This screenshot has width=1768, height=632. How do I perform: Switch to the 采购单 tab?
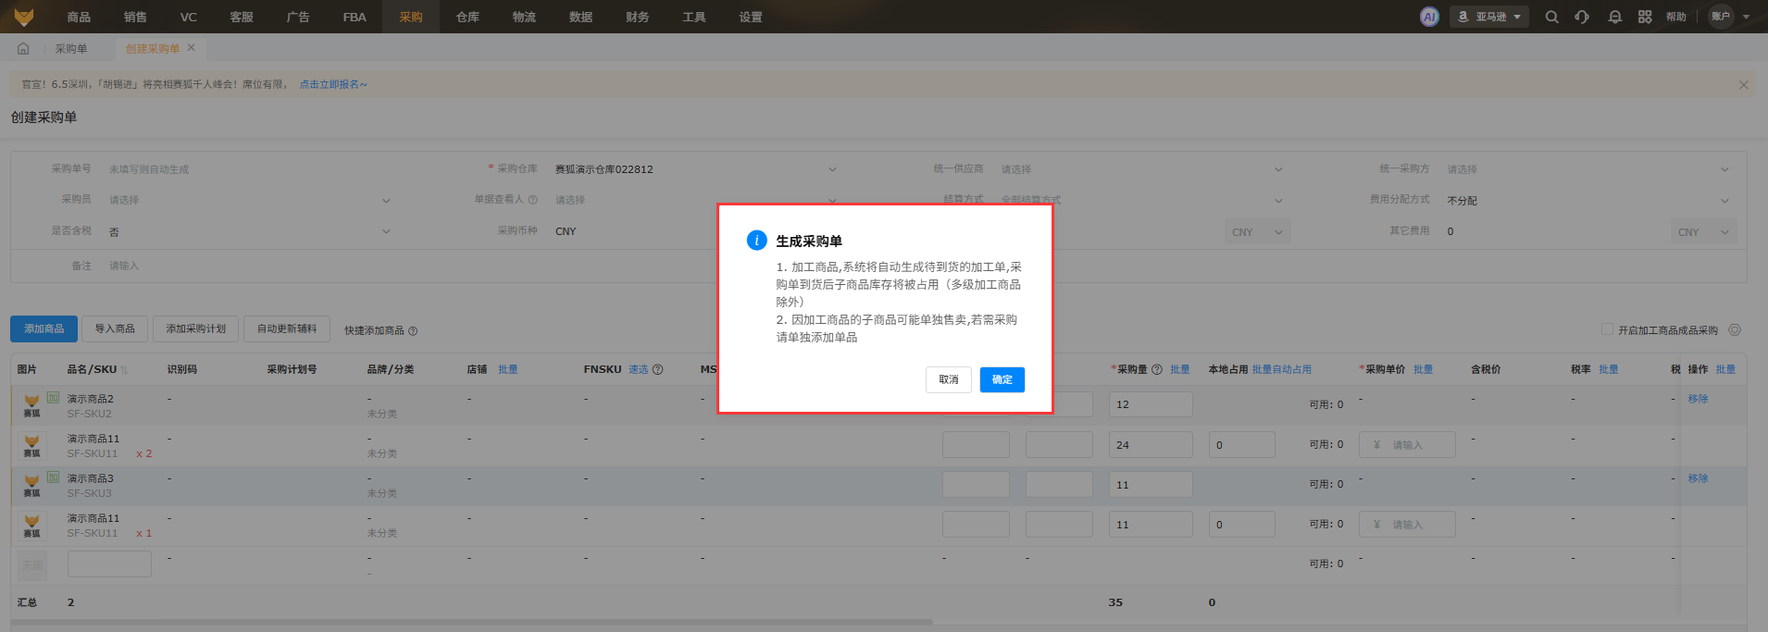click(71, 49)
